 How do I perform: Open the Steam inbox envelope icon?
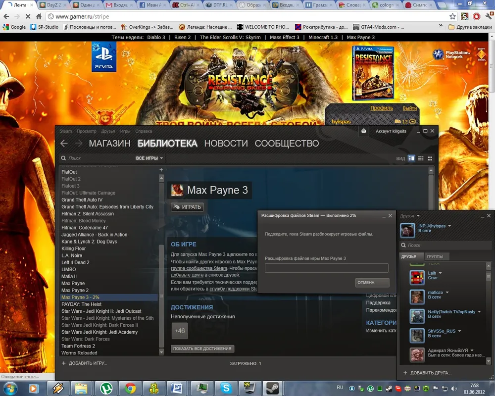pos(364,131)
